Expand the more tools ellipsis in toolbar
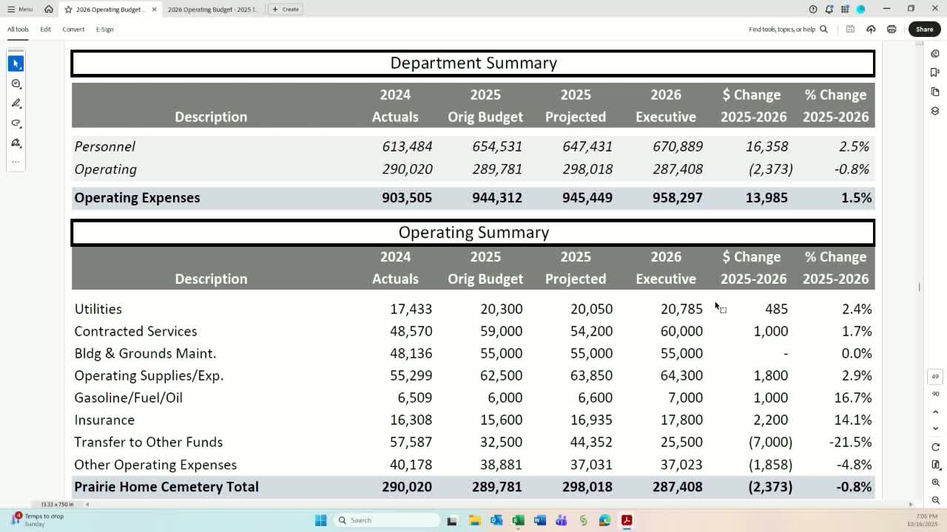This screenshot has width=947, height=532. [x=16, y=161]
